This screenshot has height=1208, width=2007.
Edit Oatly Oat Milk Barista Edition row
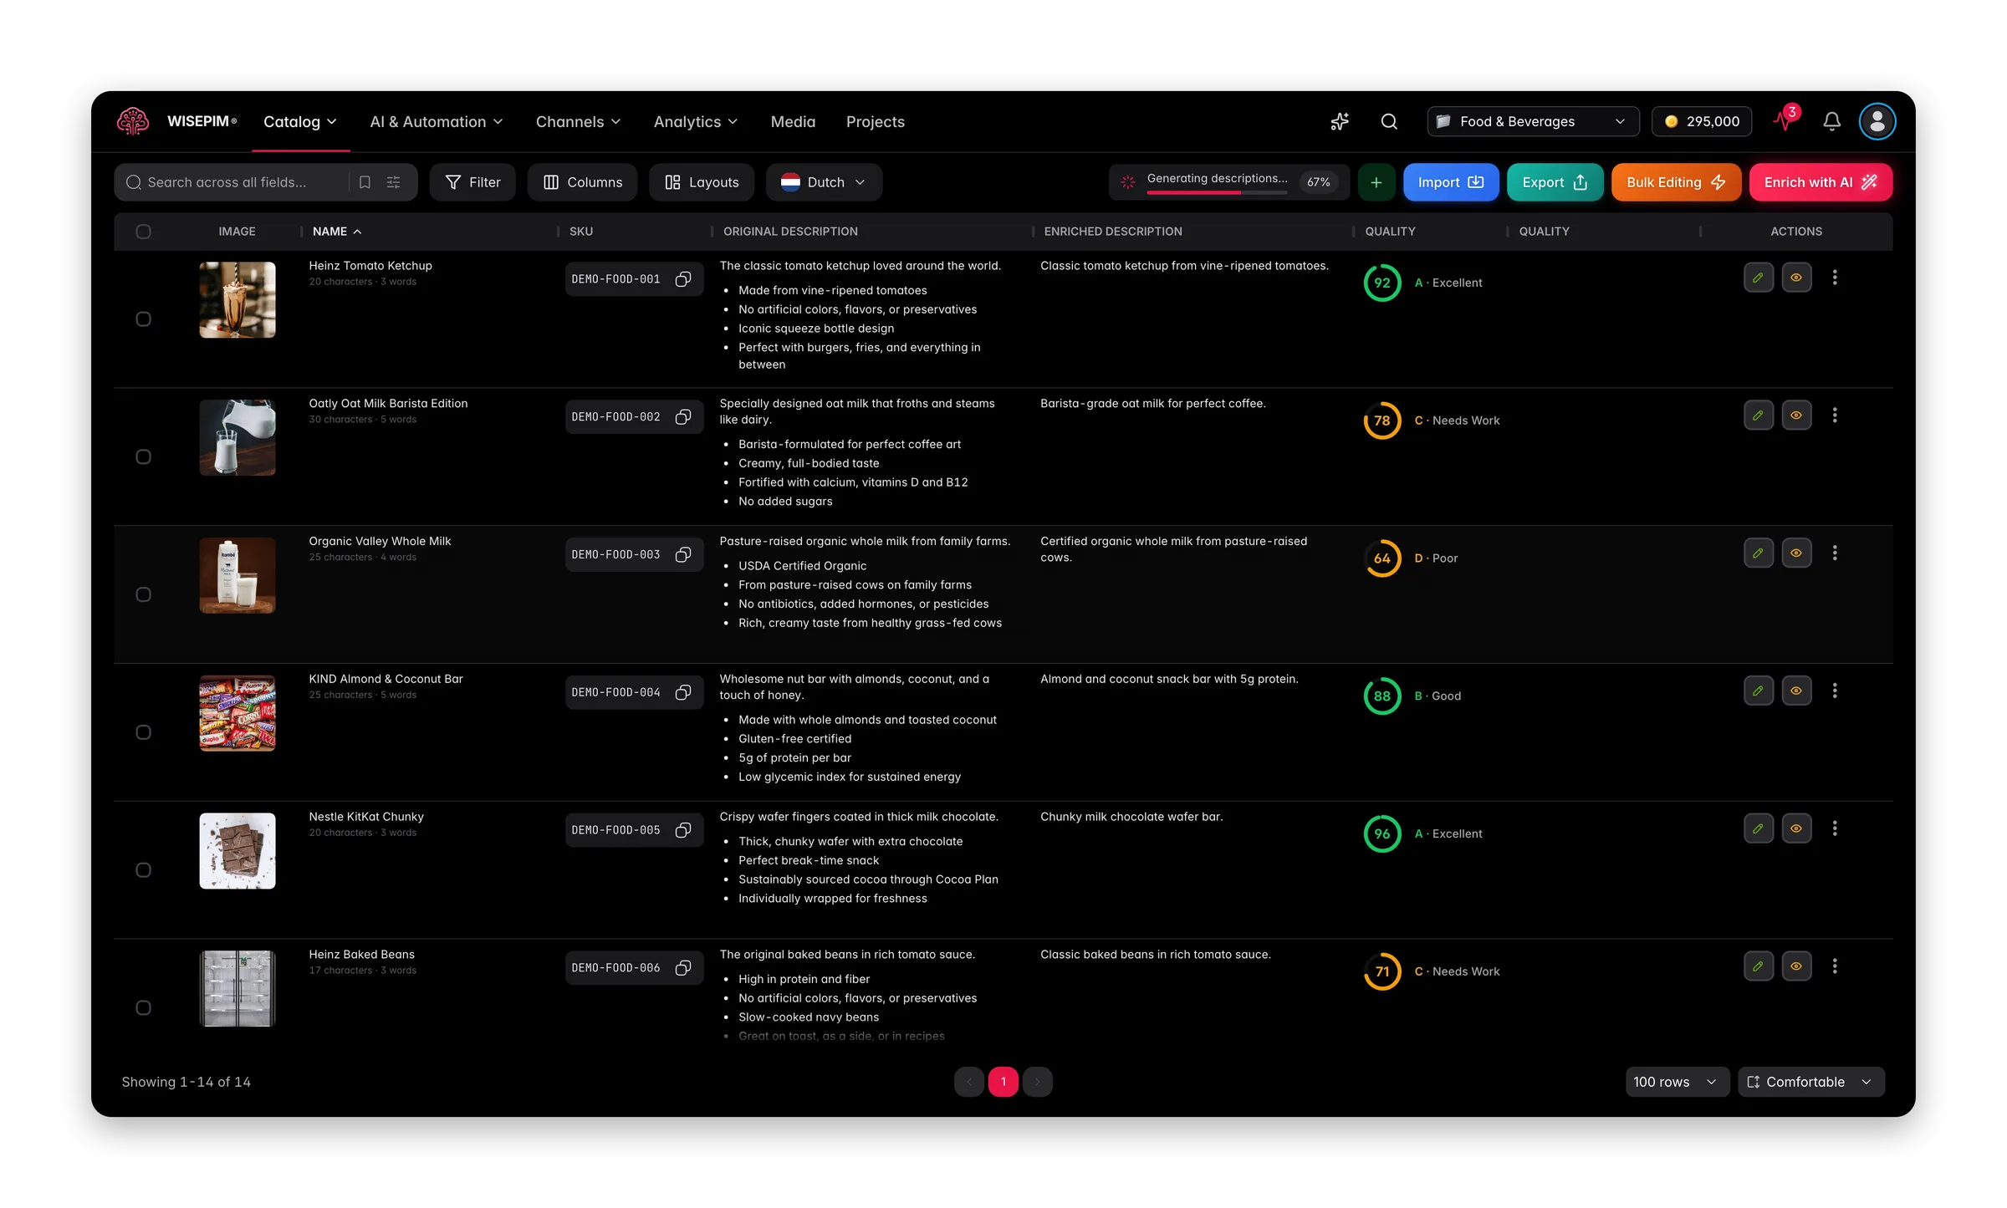point(1759,415)
